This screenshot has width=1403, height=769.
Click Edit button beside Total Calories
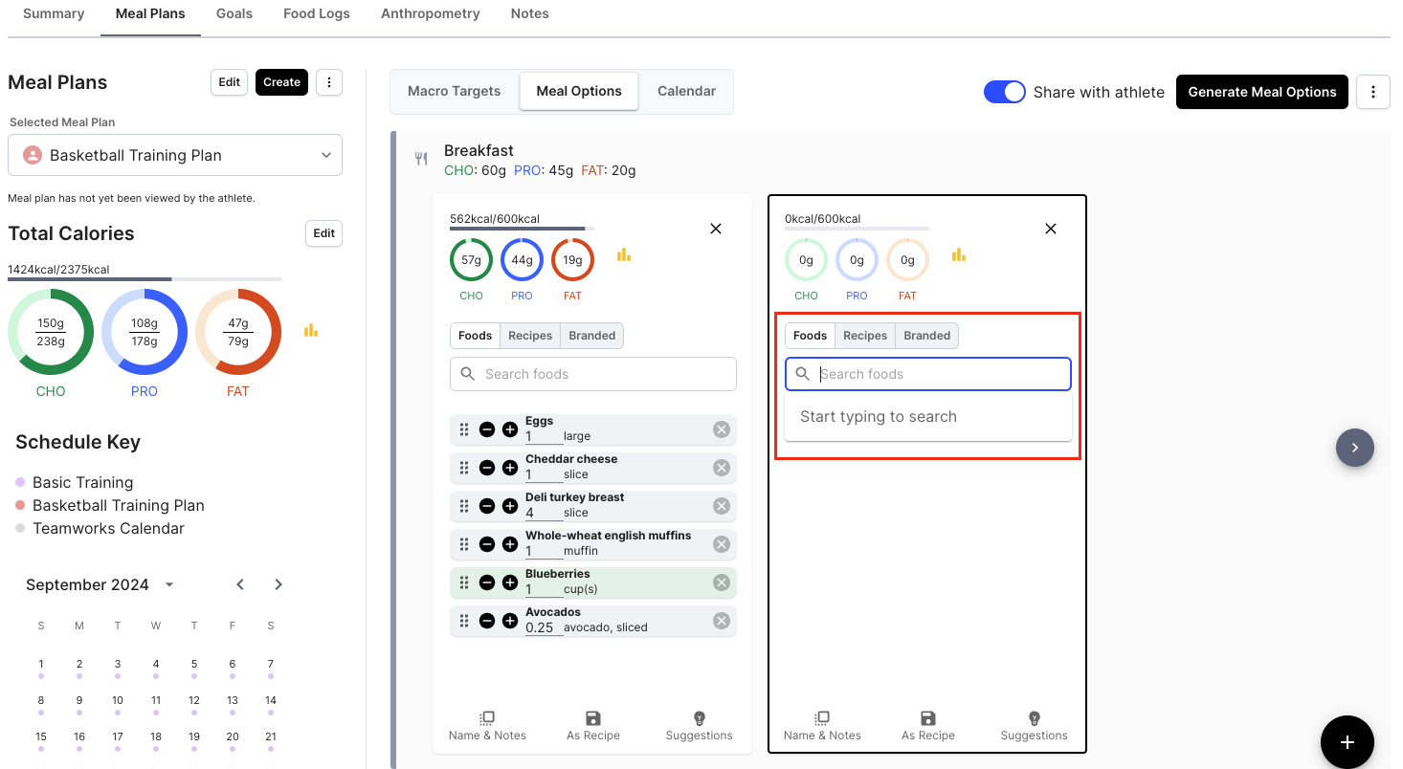[324, 233]
